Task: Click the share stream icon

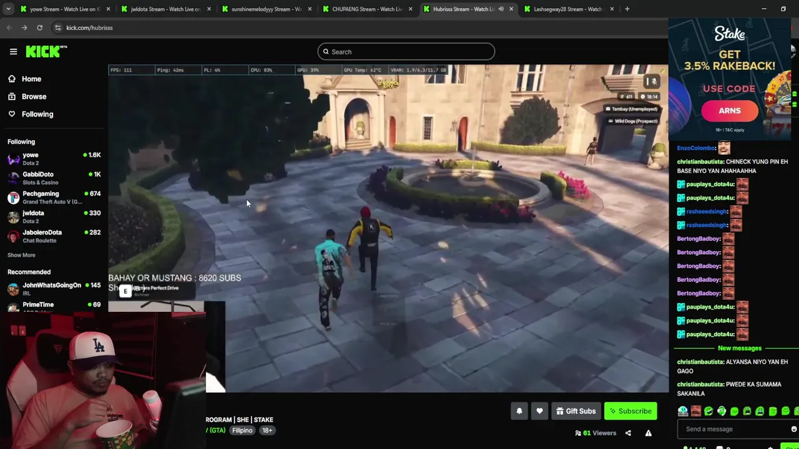Action: 628,433
